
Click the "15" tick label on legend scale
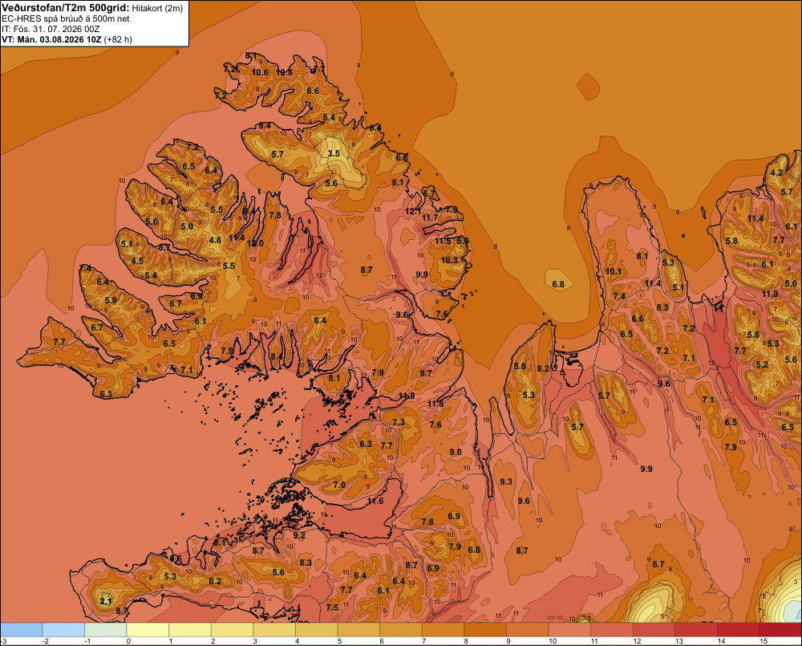[764, 641]
